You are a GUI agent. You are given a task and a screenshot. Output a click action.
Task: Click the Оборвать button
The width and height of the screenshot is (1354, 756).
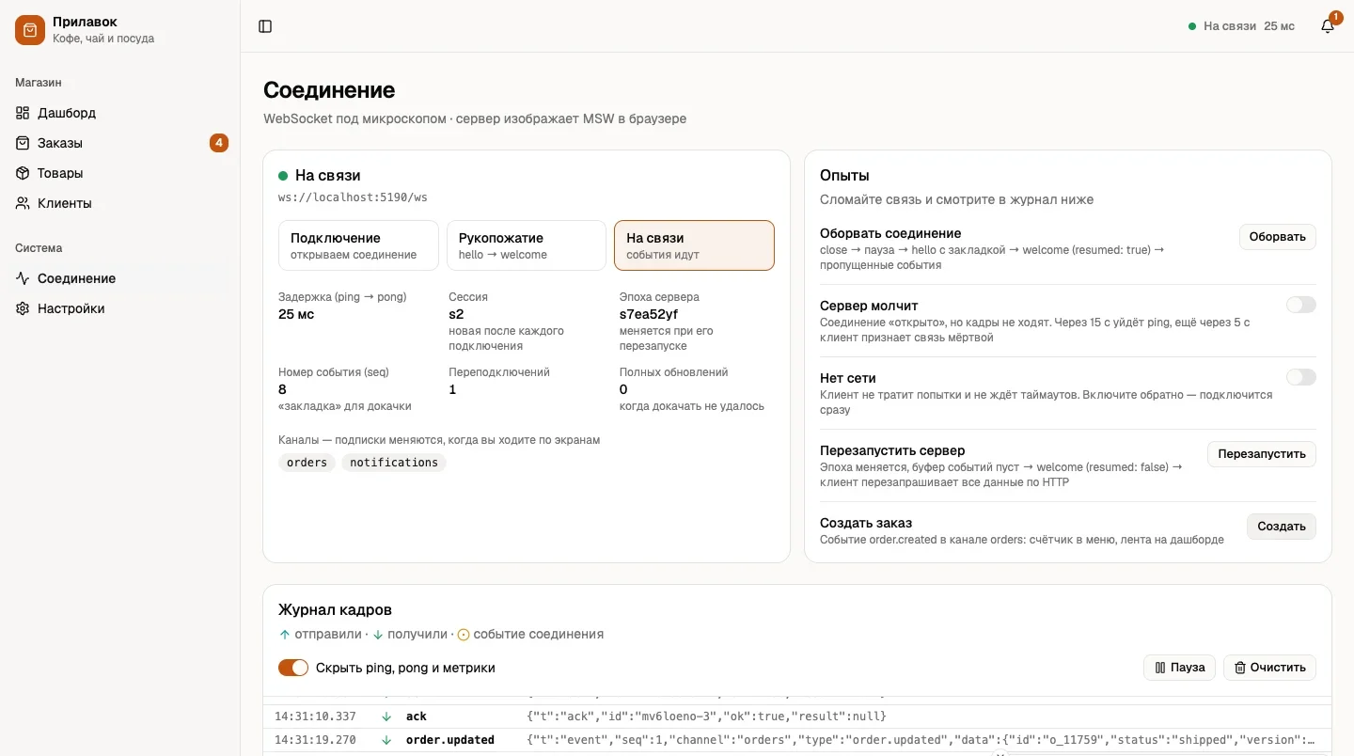coord(1278,237)
